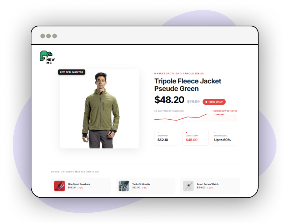Click the Tripole Fleece Jacket product photo

100,109
